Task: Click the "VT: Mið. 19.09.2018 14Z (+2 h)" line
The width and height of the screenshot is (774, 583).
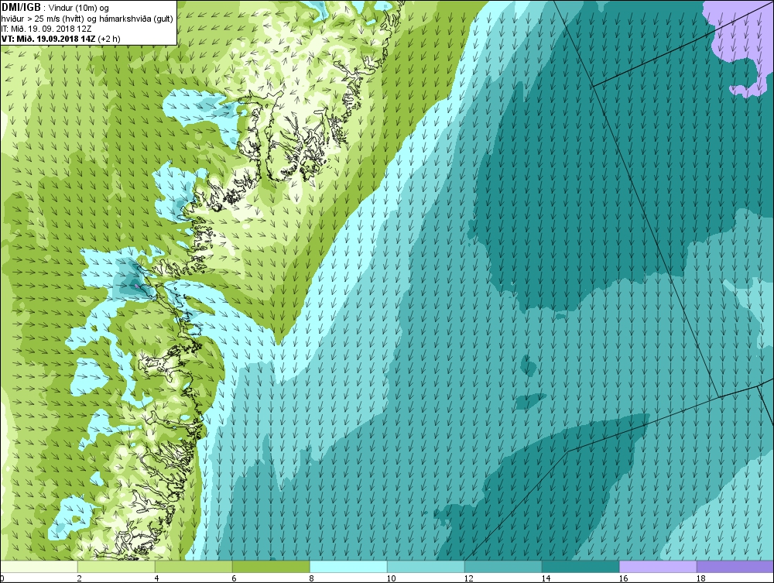Action: 60,39
